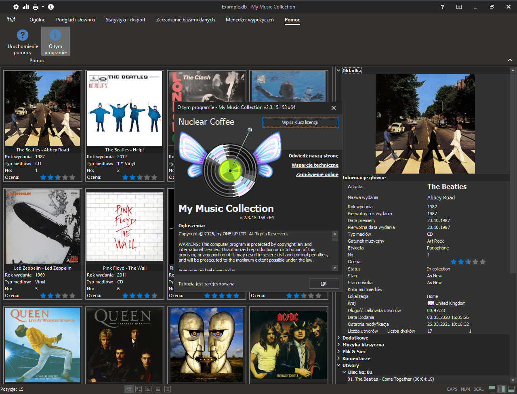Click the announcements scroll up arrow

(x=335, y=234)
